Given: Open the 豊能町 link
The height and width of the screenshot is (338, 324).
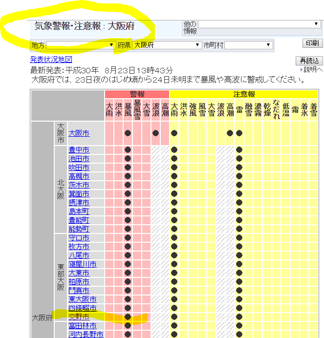Looking at the screenshot, I should [79, 220].
